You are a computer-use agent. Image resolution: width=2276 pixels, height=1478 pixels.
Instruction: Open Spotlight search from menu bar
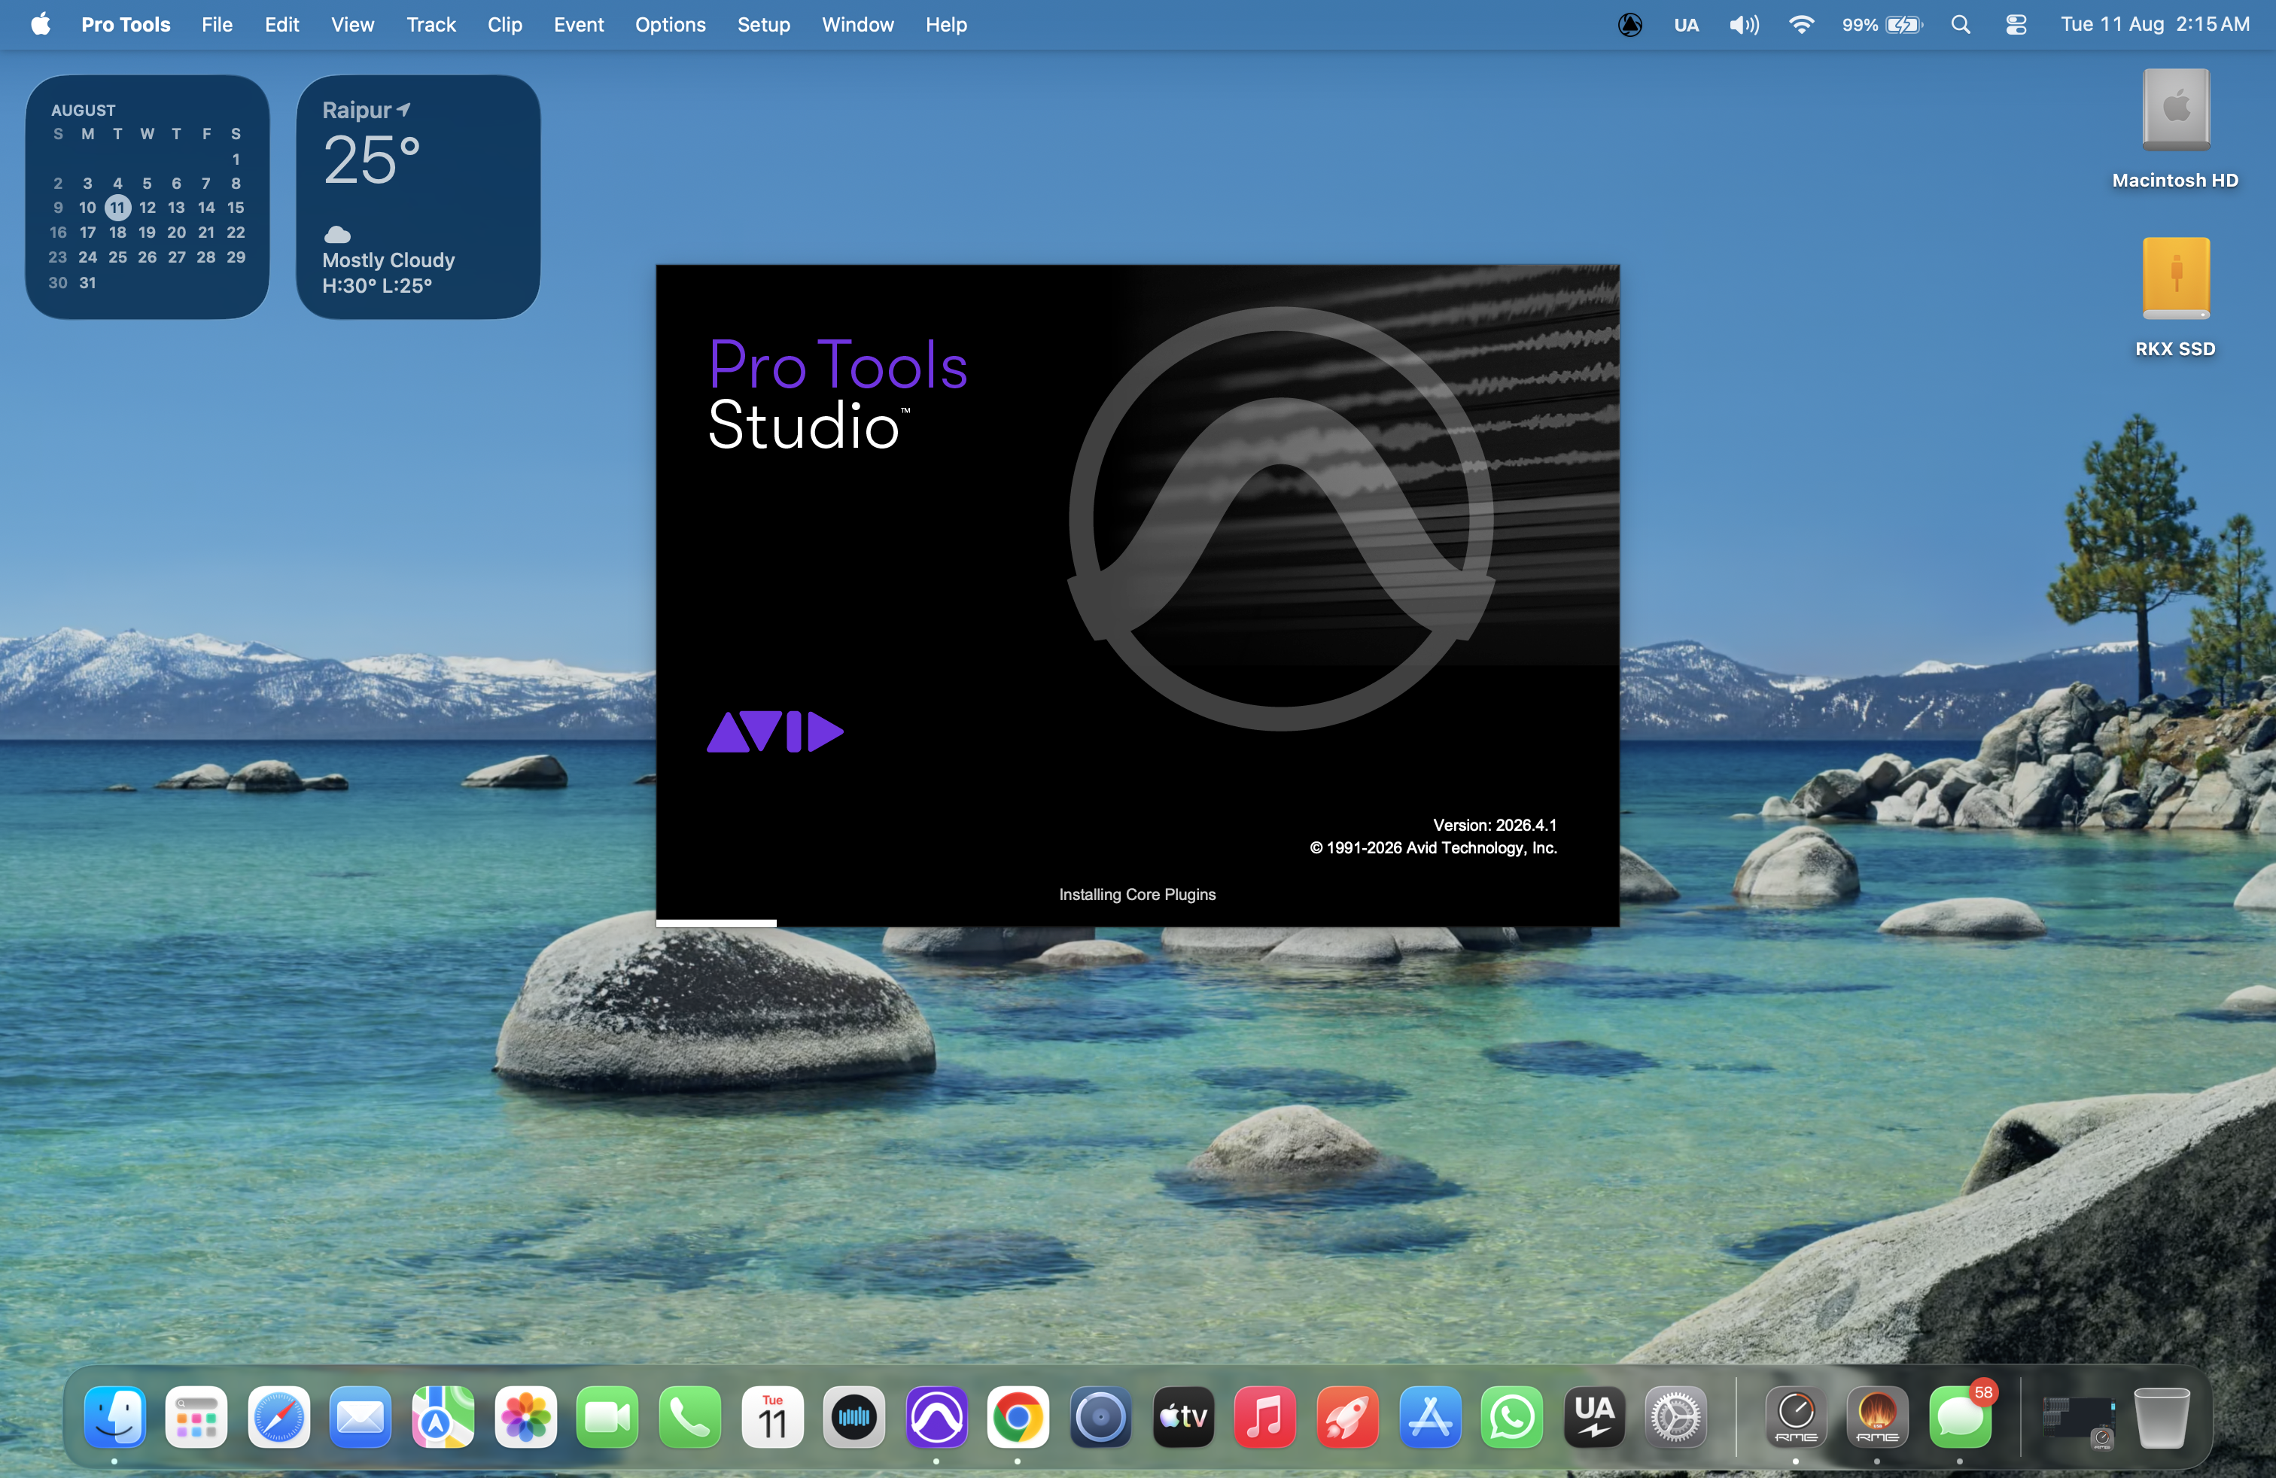pos(1961,24)
